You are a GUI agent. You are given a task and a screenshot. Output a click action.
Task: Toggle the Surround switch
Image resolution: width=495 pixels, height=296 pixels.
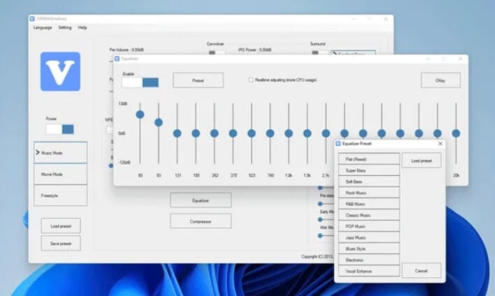pos(320,52)
